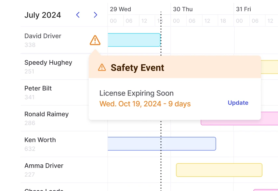Select Ken Worth's blue schedule bar
The width and height of the screenshot is (278, 191).
(162, 144)
